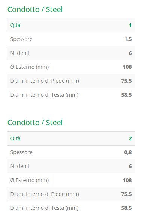Click N. denti label in second table
This screenshot has height=223, width=142.
pos(20,166)
